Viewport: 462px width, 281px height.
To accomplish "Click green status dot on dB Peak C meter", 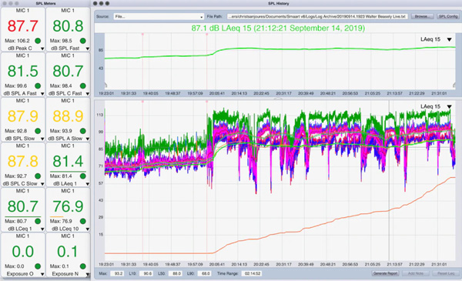I will (38, 41).
